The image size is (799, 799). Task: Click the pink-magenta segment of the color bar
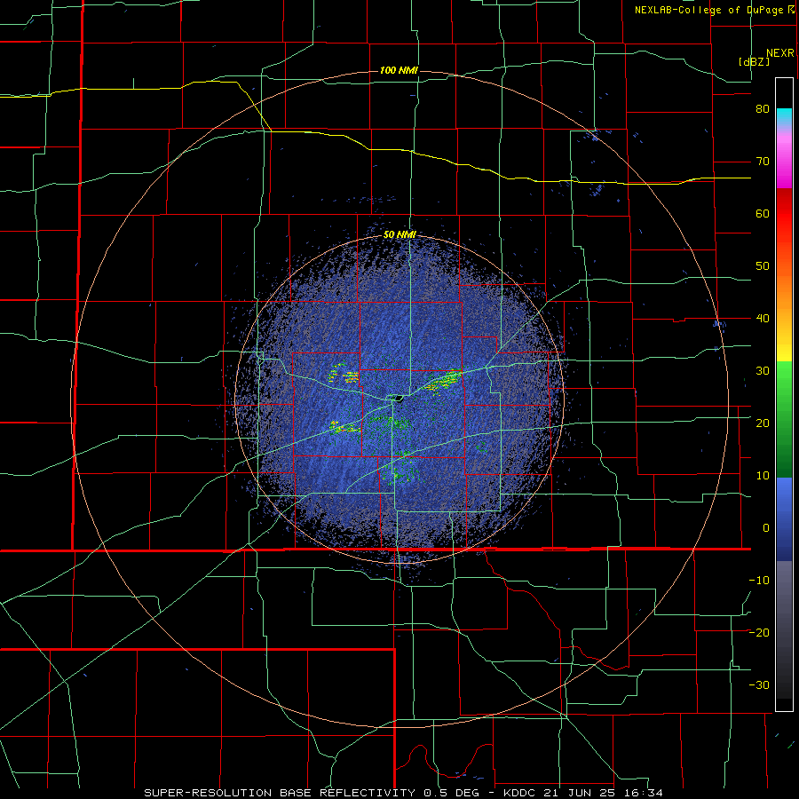[x=784, y=158]
